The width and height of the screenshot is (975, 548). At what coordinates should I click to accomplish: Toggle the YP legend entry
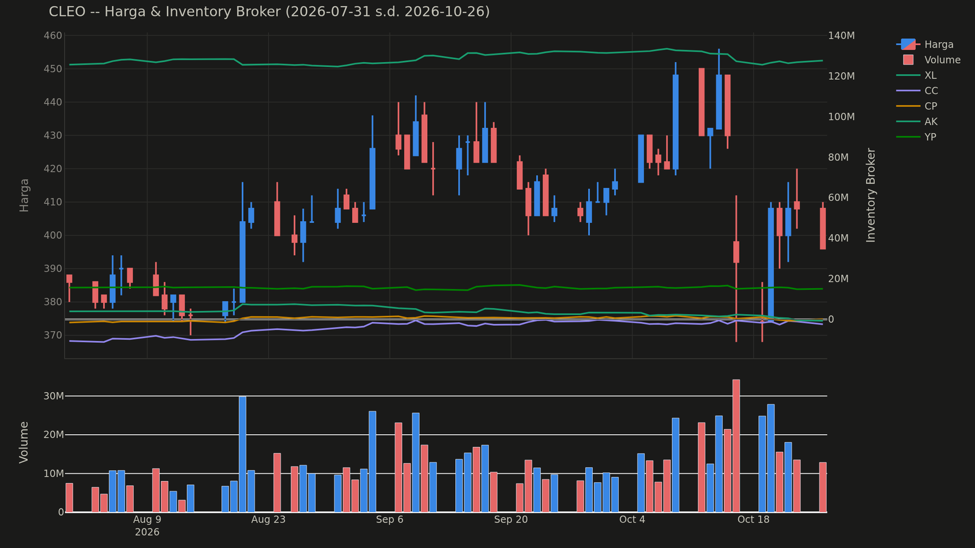916,137
